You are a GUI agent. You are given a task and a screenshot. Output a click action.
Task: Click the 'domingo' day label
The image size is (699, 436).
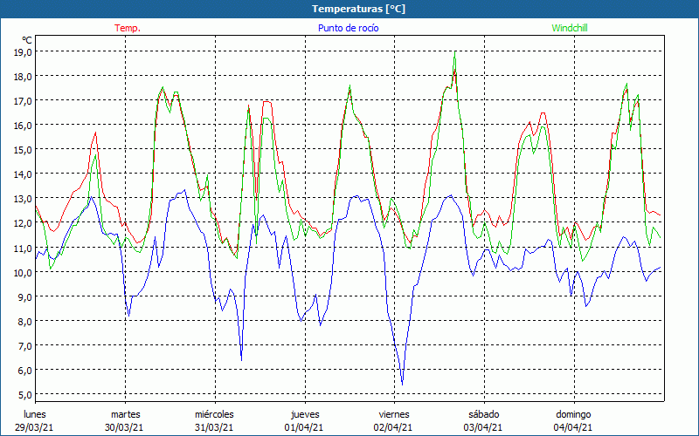pyautogui.click(x=573, y=415)
